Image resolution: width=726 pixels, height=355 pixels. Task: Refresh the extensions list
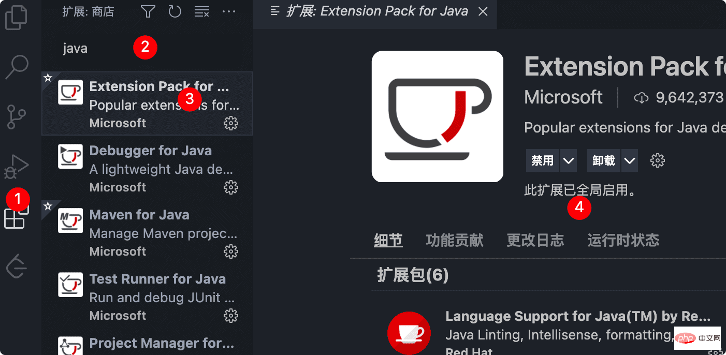[175, 11]
